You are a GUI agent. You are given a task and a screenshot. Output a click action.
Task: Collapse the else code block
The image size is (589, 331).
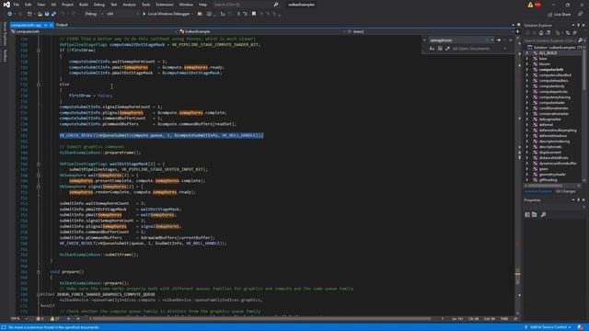pos(39,85)
